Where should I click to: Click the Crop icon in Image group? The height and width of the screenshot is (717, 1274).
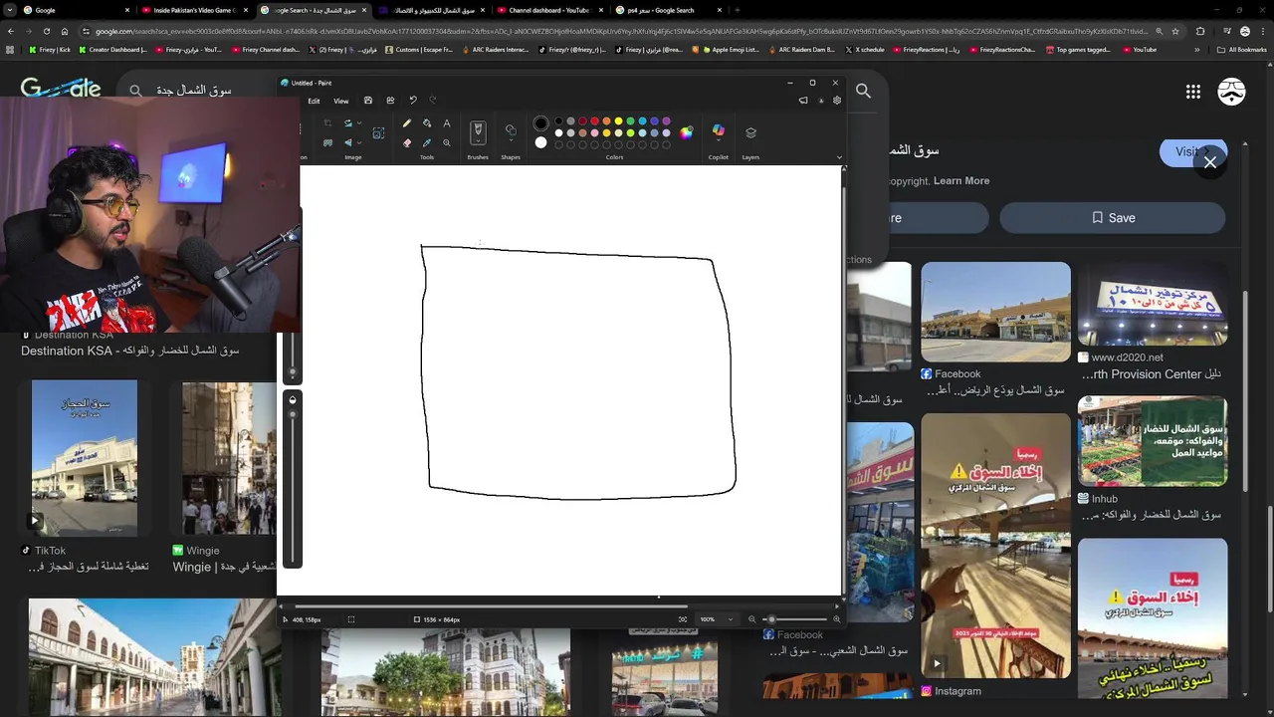click(327, 123)
